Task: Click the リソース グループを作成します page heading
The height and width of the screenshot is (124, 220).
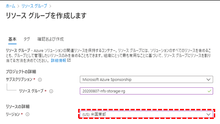Action: [x=46, y=15]
